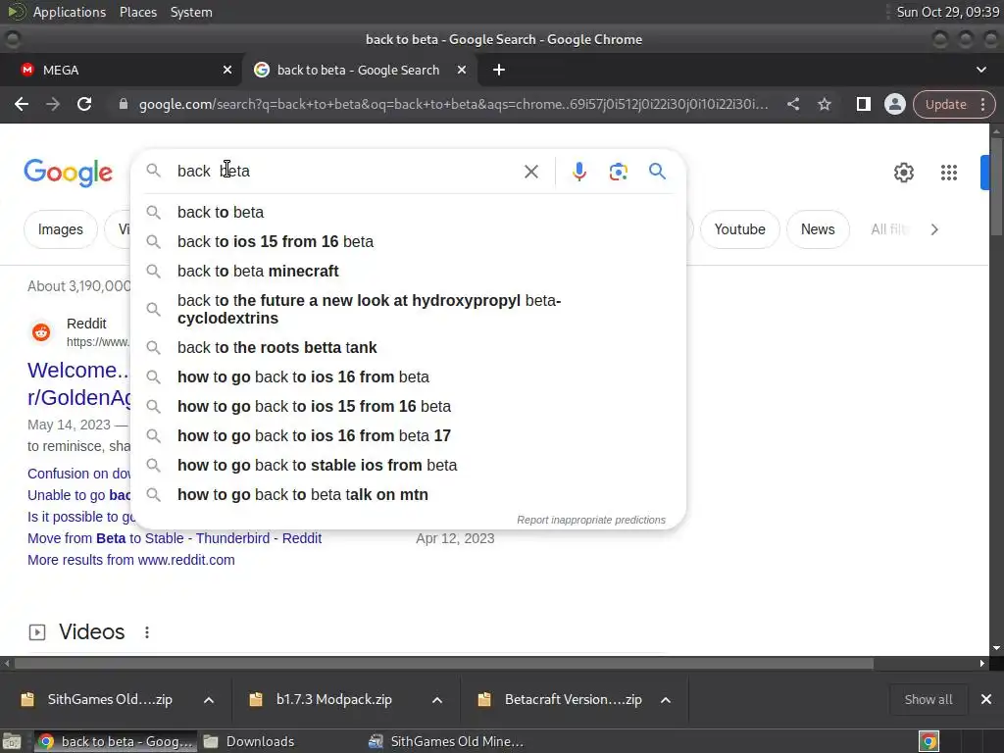Open the Google apps grid
The width and height of the screenshot is (1004, 753).
click(948, 173)
